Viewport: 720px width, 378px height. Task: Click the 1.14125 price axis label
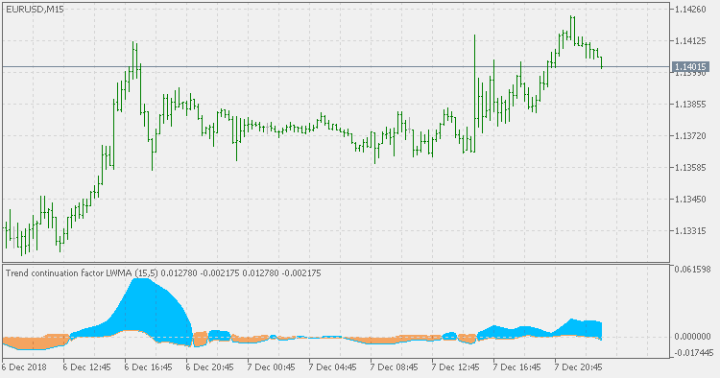click(690, 41)
